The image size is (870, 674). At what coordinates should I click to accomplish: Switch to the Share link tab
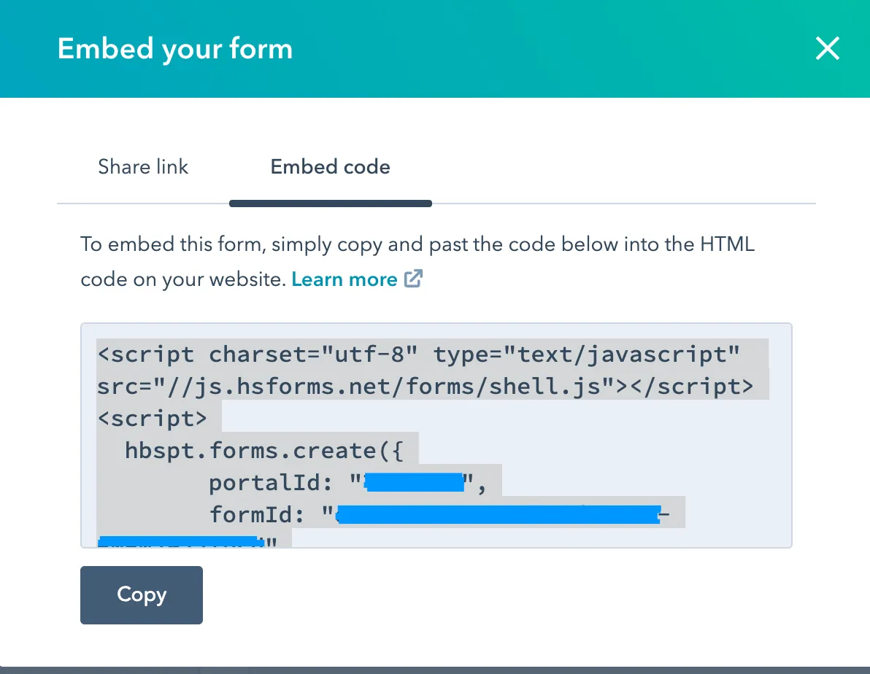tap(143, 167)
